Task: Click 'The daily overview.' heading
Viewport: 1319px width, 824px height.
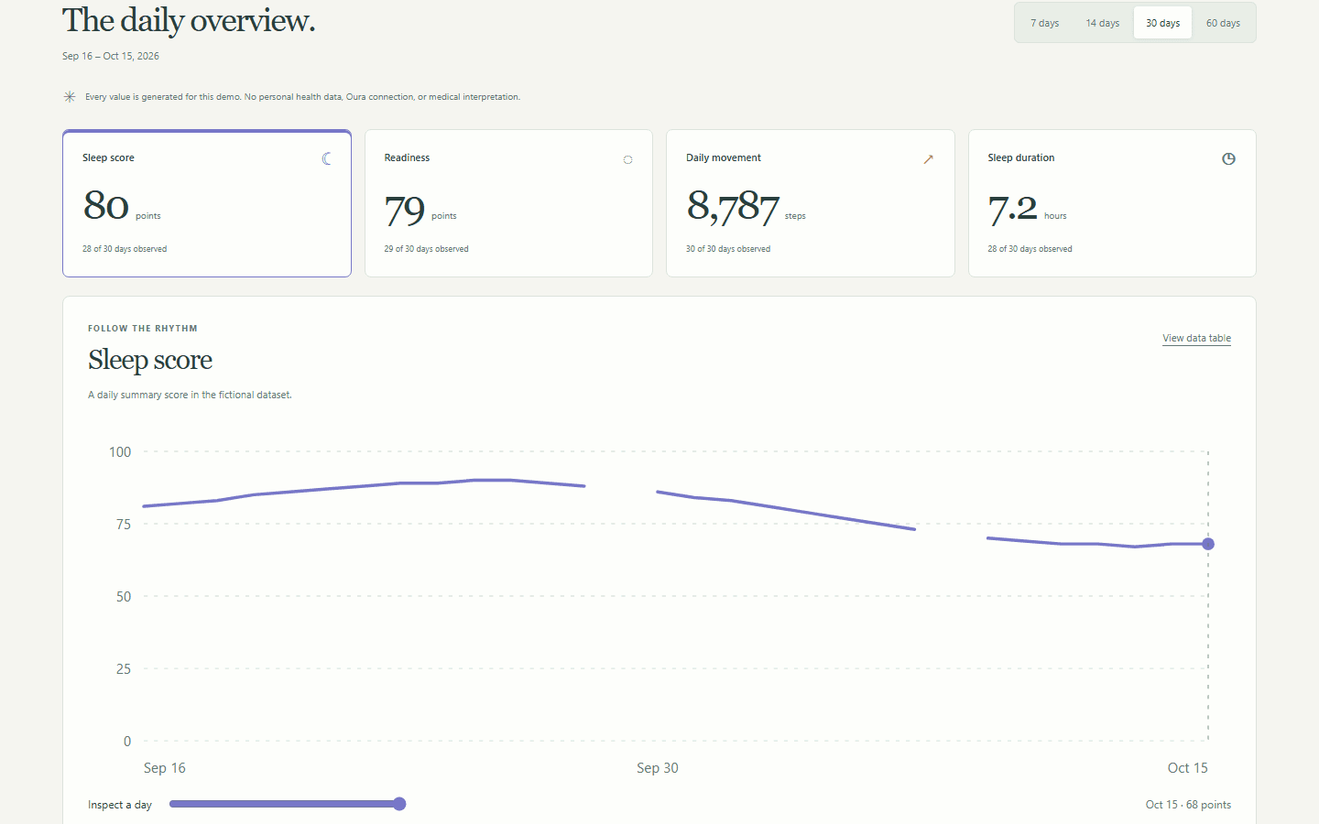Action: (x=189, y=20)
